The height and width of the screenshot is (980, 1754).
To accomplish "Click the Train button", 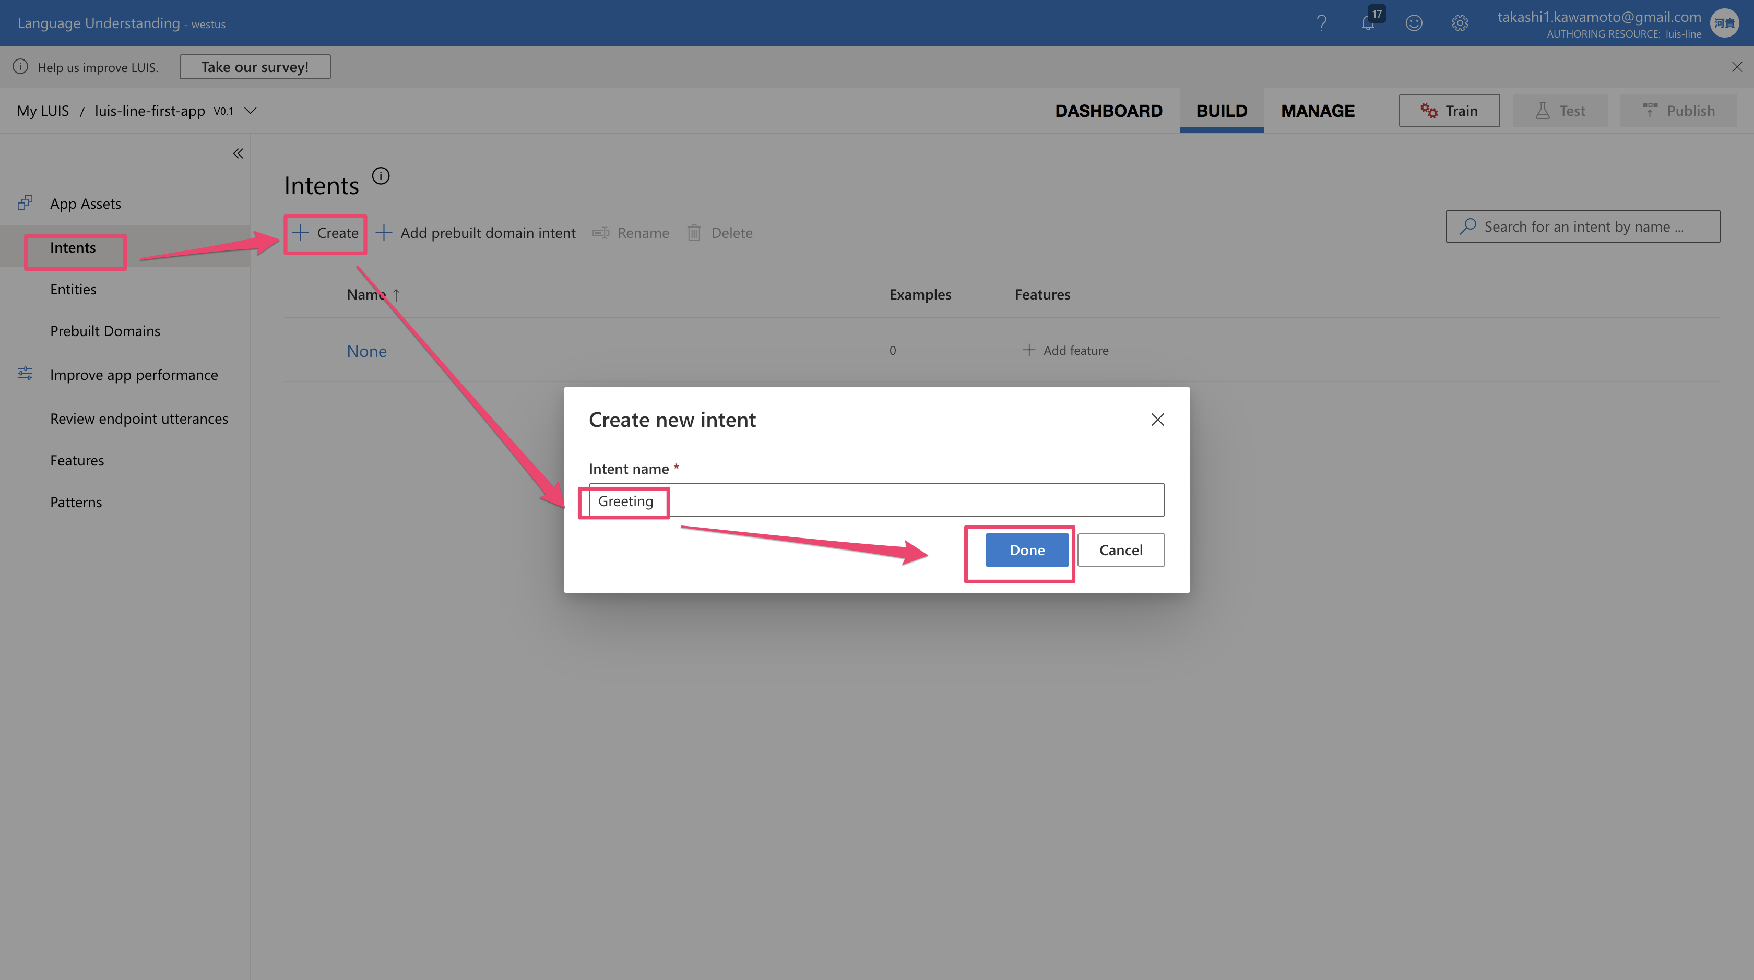I will 1449,110.
